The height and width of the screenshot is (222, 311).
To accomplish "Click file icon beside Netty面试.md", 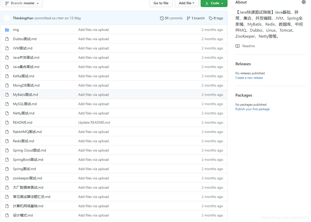I will 7,113.
